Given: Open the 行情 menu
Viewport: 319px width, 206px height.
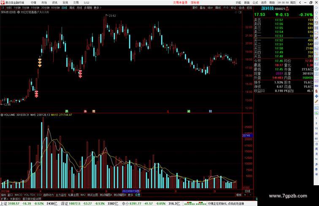Looking at the screenshot, I should click(33, 3).
